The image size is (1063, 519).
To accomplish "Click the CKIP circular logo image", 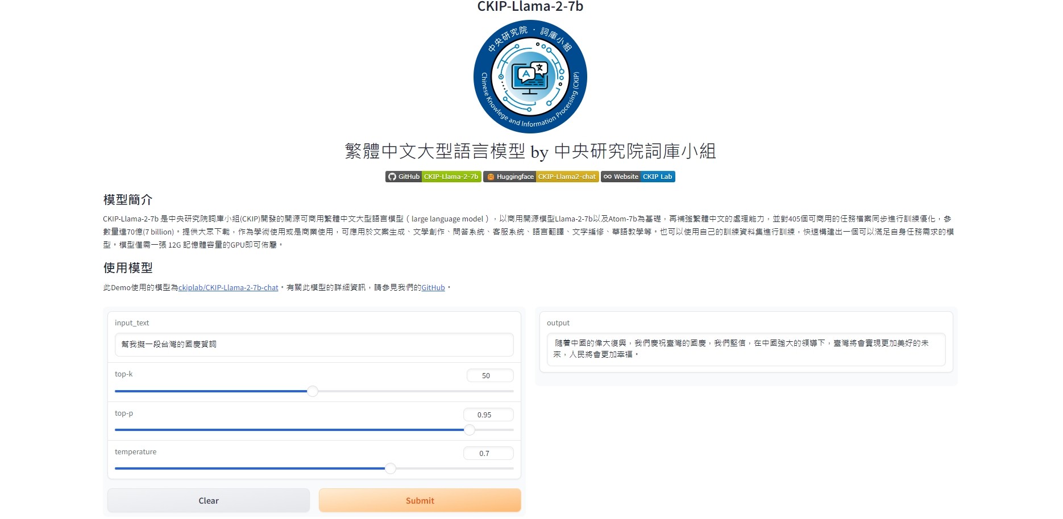I will point(530,77).
